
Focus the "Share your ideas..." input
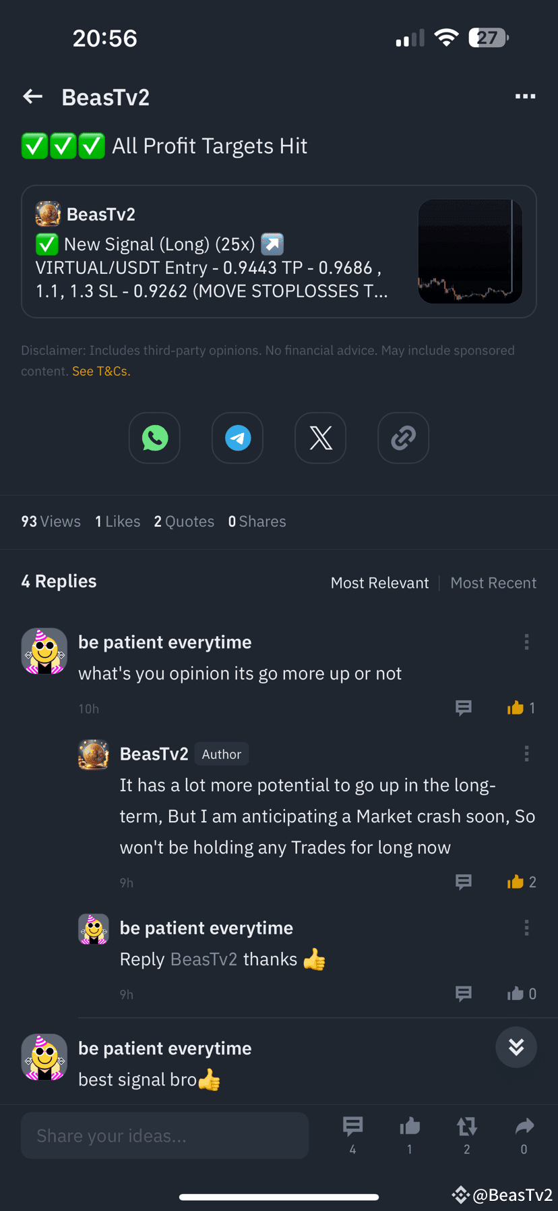pos(164,1135)
